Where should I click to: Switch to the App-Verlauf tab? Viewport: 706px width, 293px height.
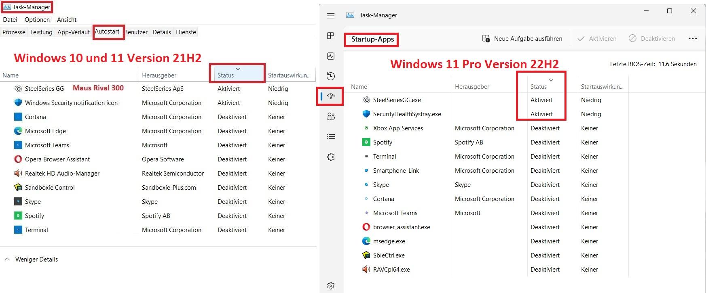(x=74, y=32)
